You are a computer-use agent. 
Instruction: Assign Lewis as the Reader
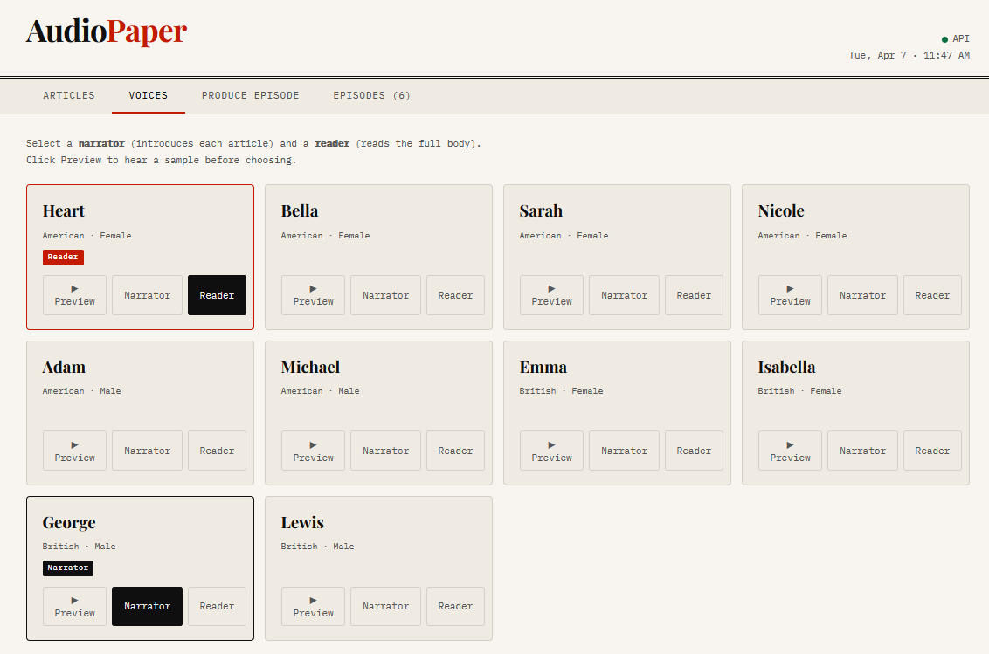(455, 606)
